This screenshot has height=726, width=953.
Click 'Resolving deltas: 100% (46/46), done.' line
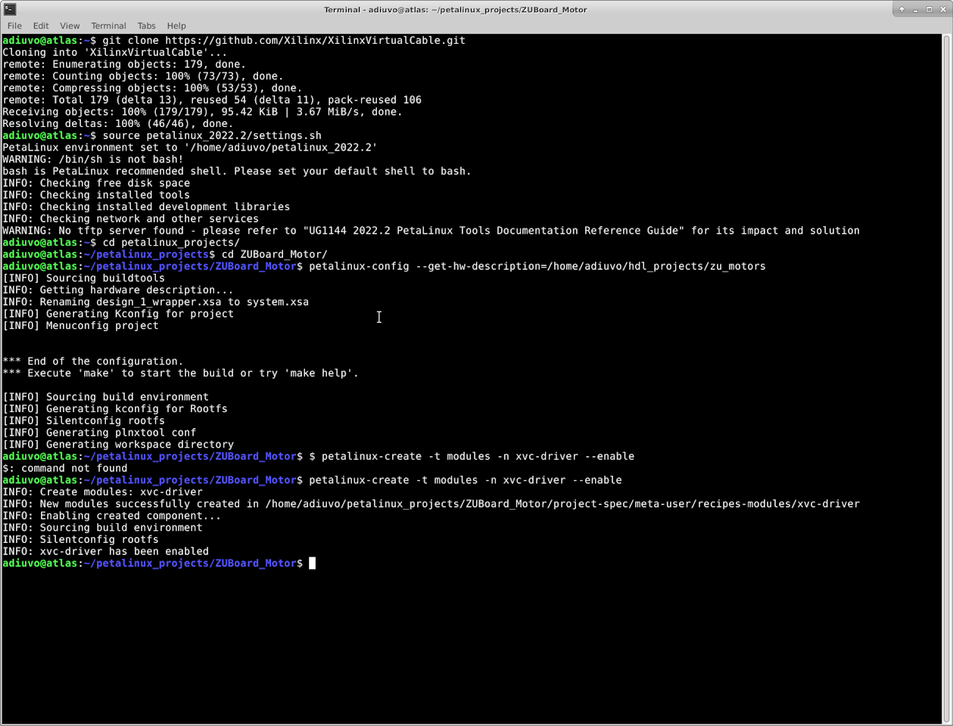[117, 123]
